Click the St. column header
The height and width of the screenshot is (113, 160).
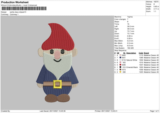click(x=124, y=53)
